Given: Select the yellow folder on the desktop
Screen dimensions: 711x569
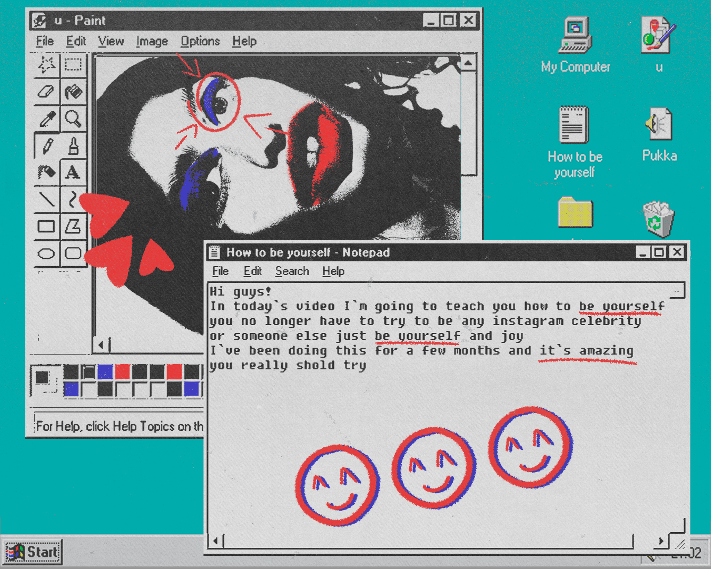Looking at the screenshot, I should click(x=575, y=213).
